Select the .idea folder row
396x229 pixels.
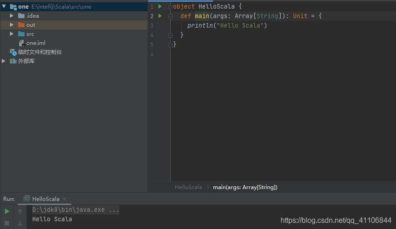(74, 15)
